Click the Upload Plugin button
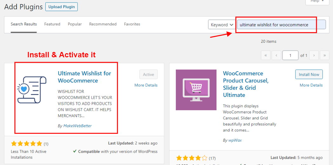333x165 pixels. [x=62, y=7]
